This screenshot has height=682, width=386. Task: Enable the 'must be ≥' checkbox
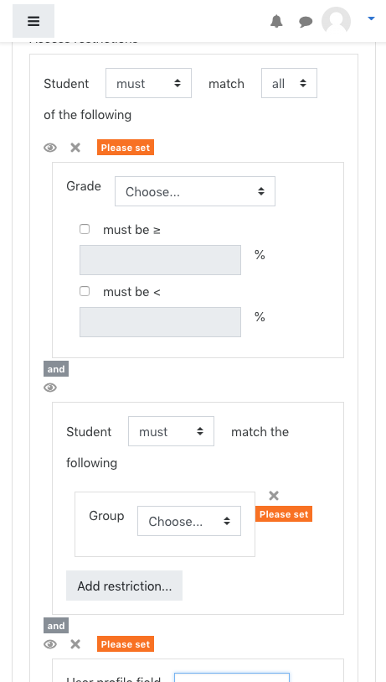point(85,229)
